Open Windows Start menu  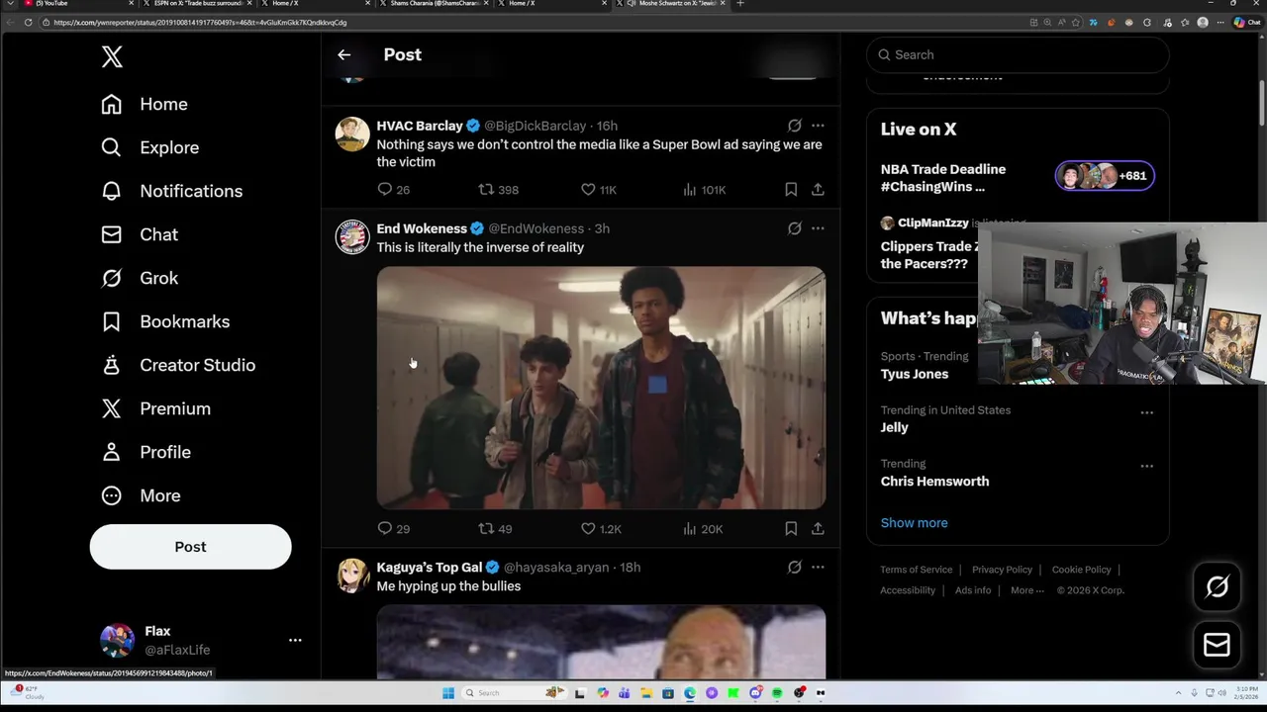click(447, 693)
